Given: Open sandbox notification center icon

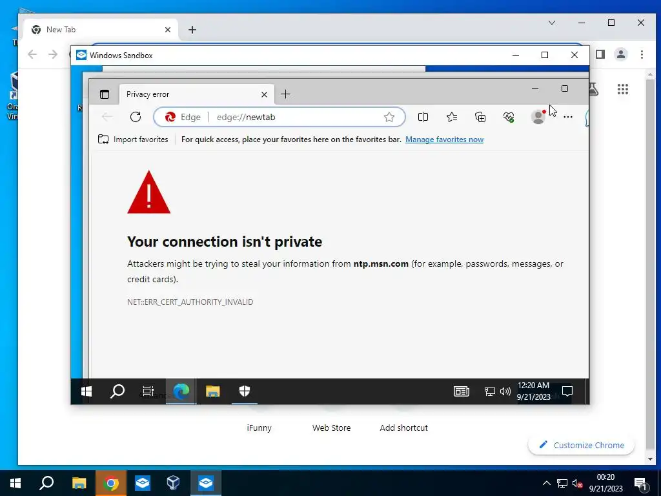Looking at the screenshot, I should pos(567,391).
